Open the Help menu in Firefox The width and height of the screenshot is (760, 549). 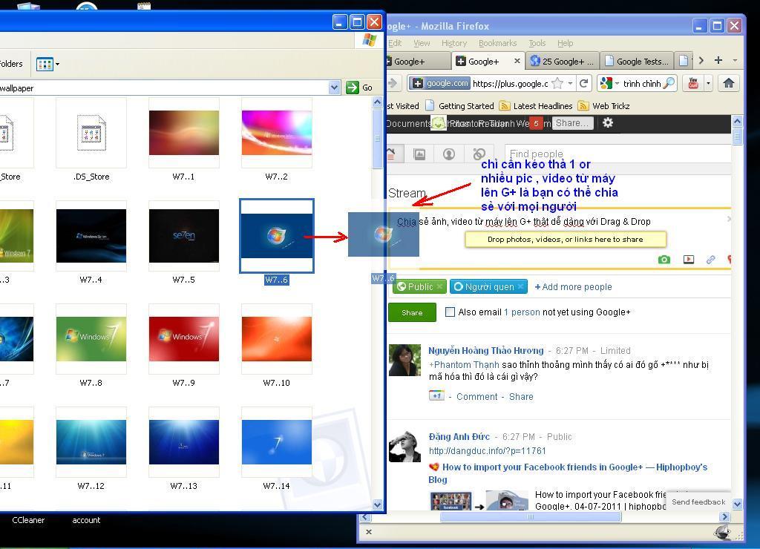pos(565,43)
